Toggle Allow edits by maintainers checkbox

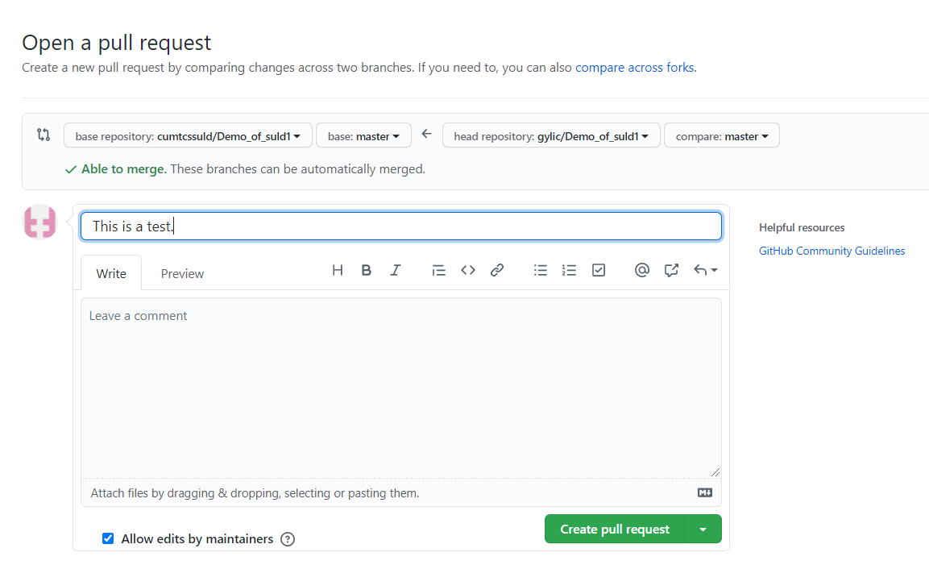click(108, 538)
